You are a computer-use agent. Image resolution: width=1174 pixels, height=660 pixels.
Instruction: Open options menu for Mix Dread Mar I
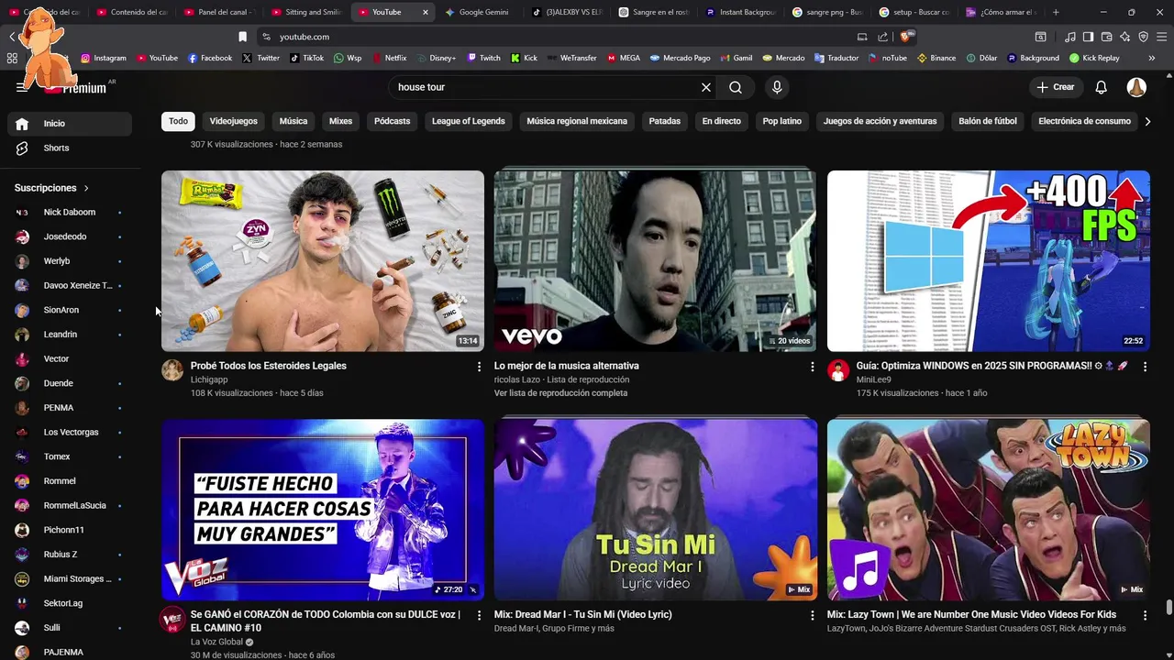tap(812, 615)
